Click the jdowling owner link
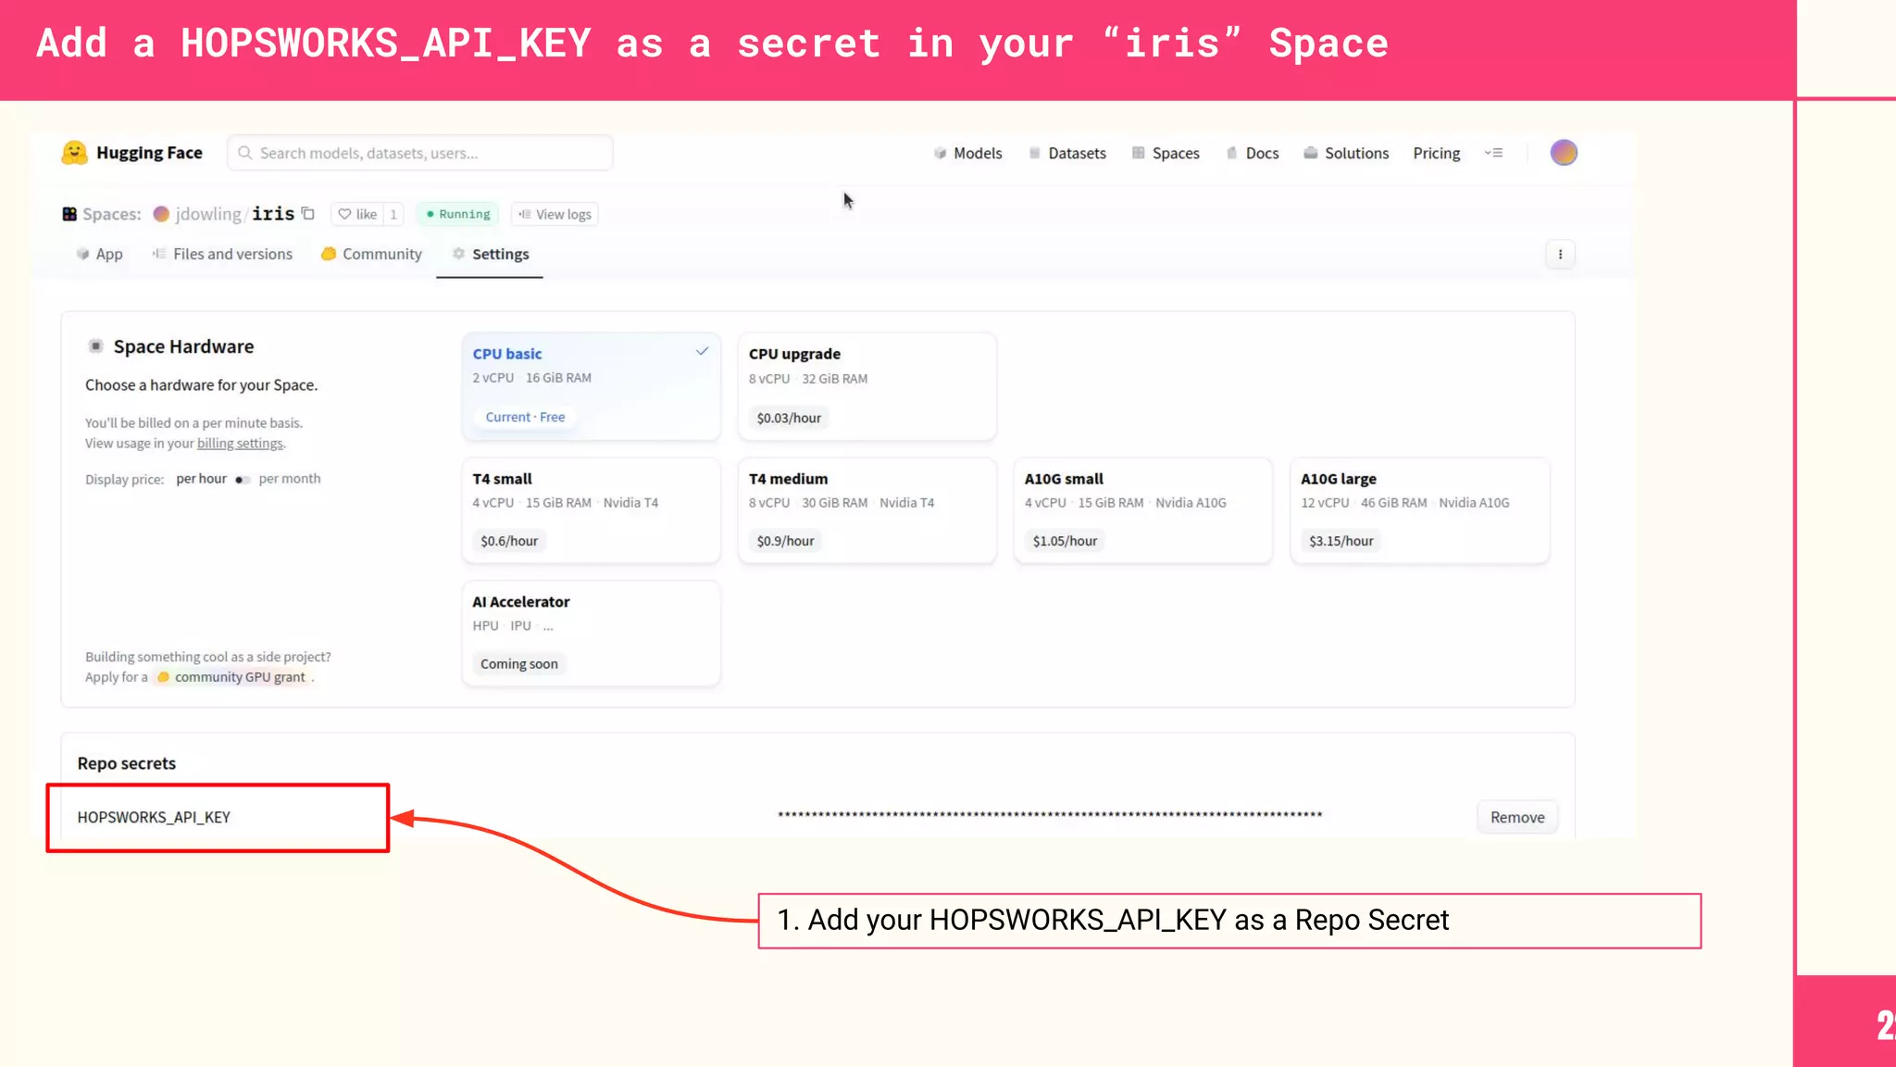The width and height of the screenshot is (1896, 1067). (x=208, y=214)
